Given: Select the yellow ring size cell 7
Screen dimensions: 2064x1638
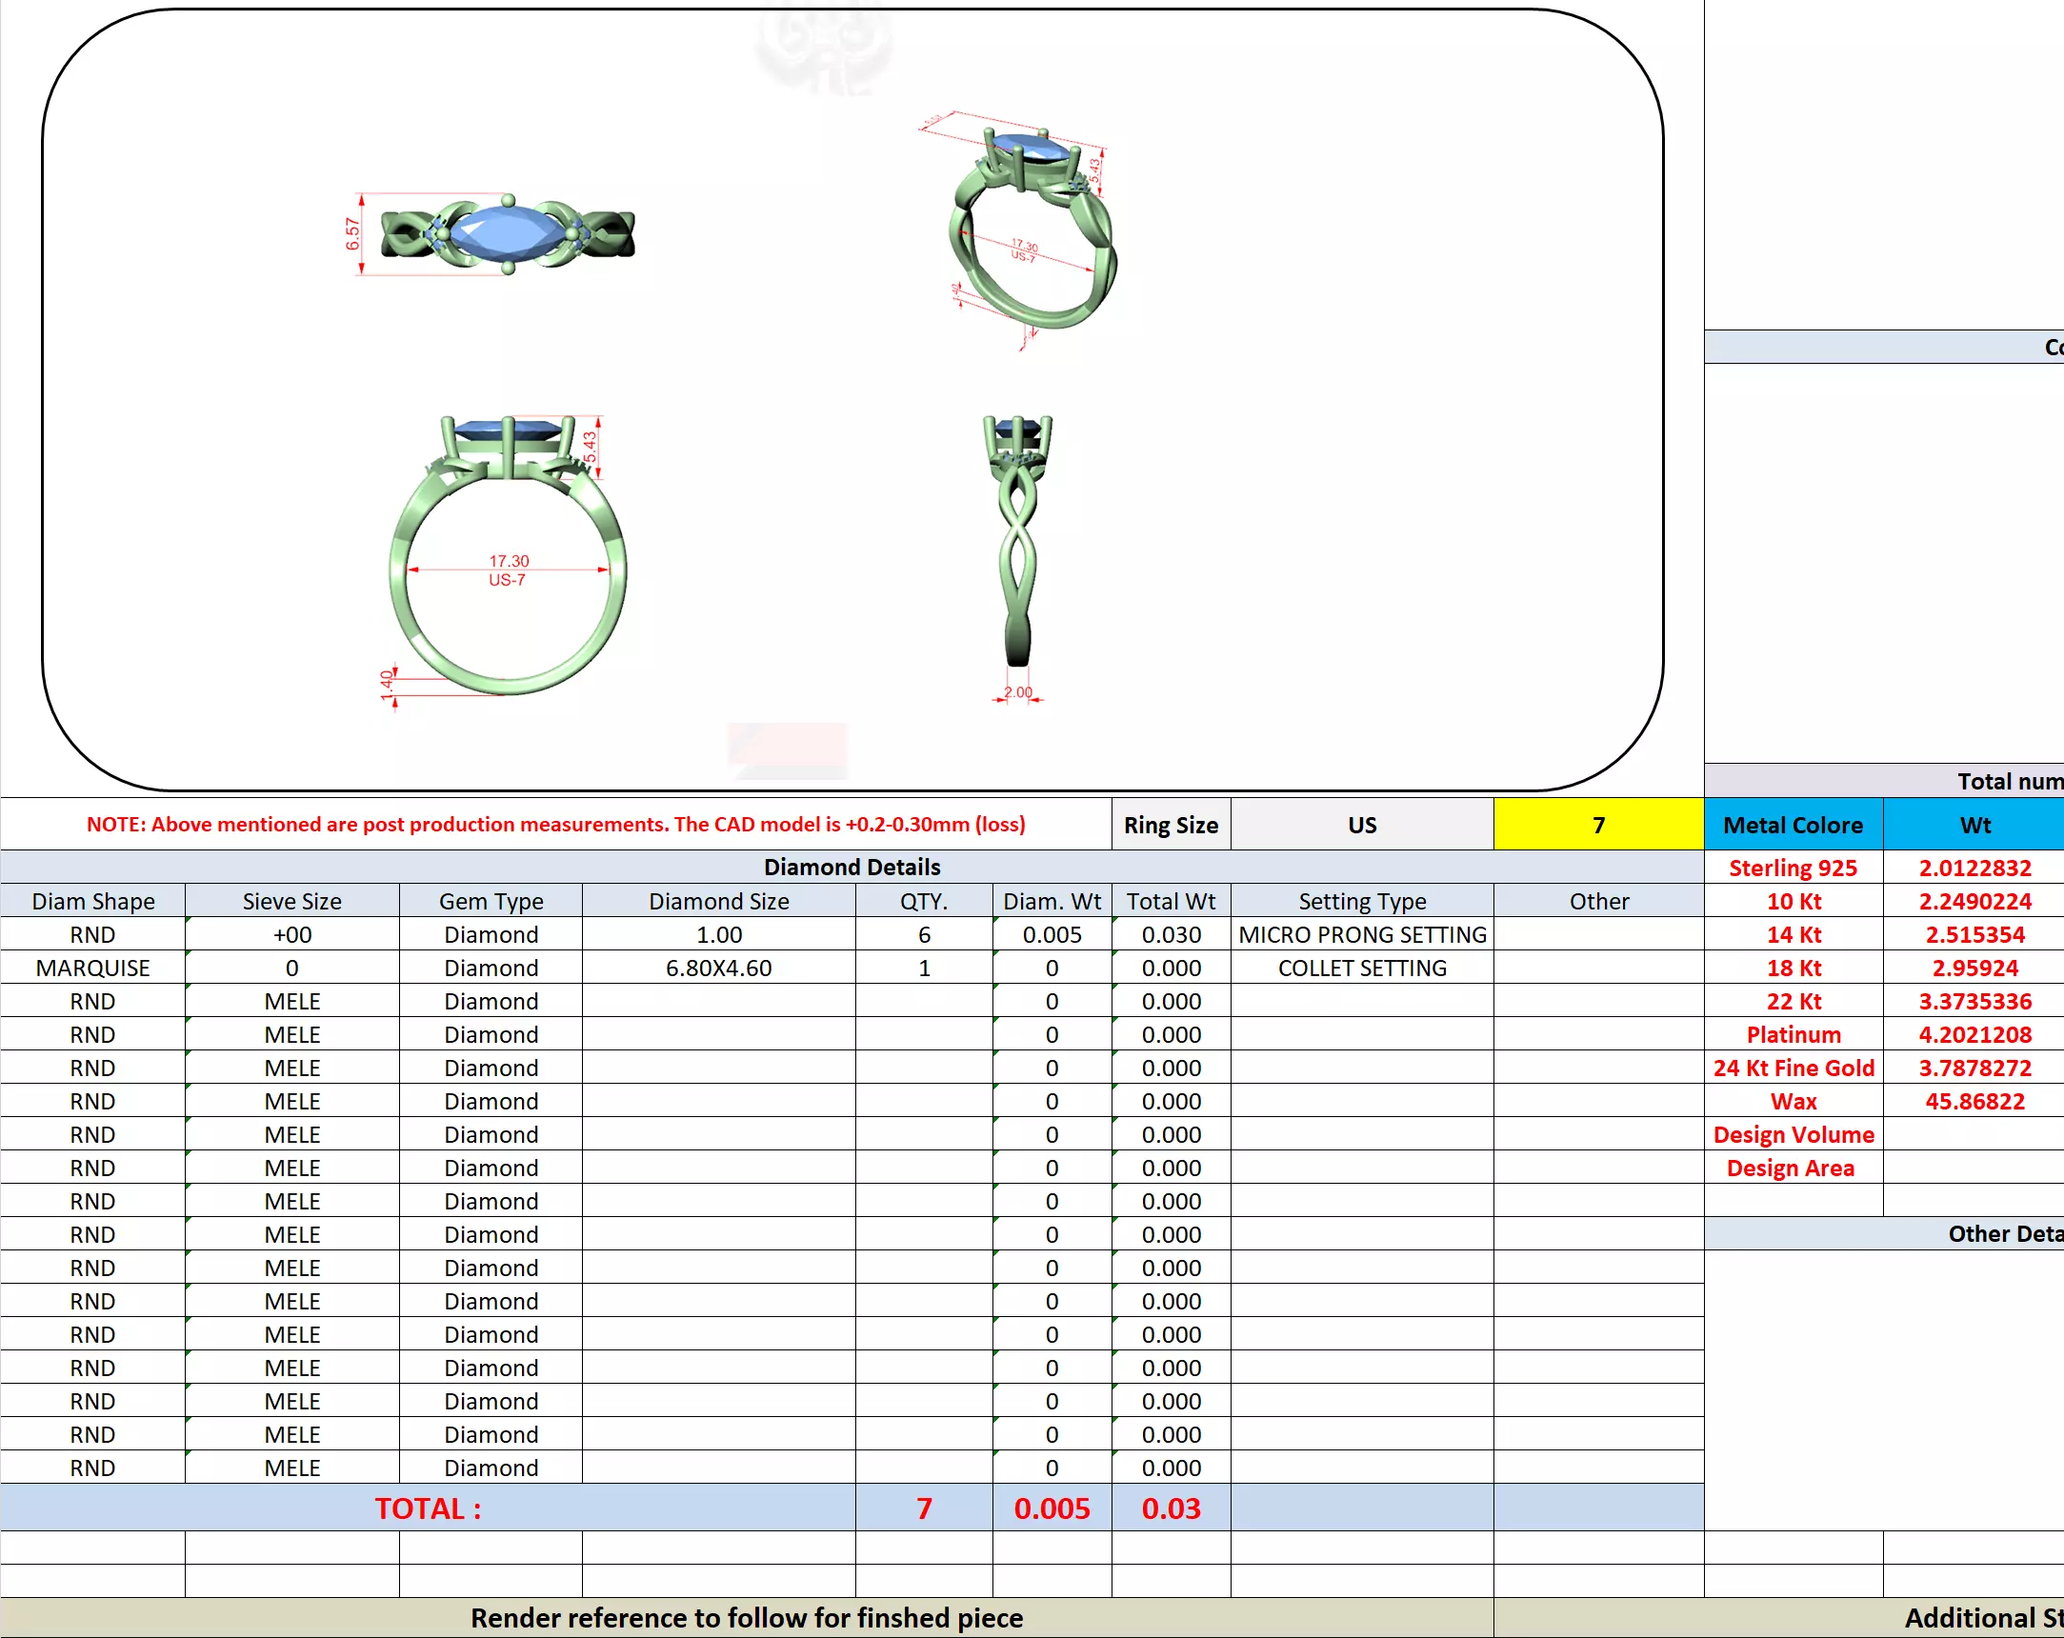Looking at the screenshot, I should pyautogui.click(x=1598, y=825).
